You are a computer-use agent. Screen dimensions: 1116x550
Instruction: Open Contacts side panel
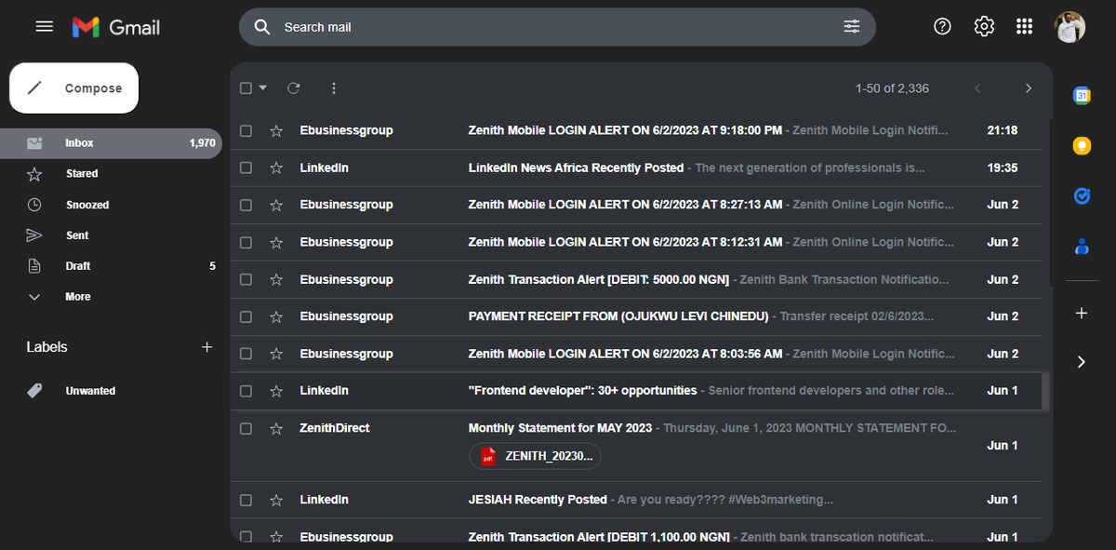[1082, 247]
